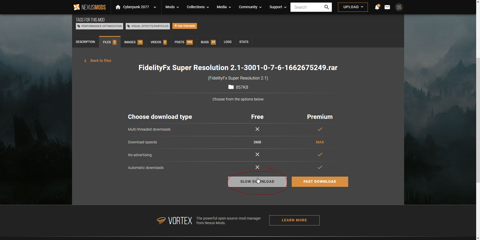The image size is (480, 240).
Task: Switch to the Files tab
Action: tap(110, 42)
